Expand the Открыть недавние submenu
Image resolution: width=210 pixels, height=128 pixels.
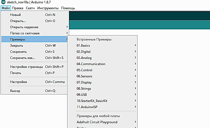24,27
